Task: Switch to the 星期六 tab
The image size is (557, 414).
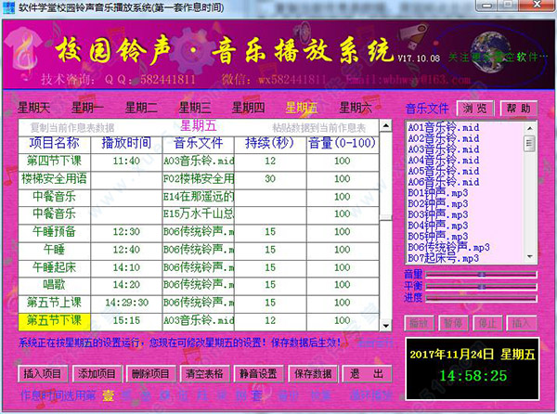Action: click(x=356, y=108)
